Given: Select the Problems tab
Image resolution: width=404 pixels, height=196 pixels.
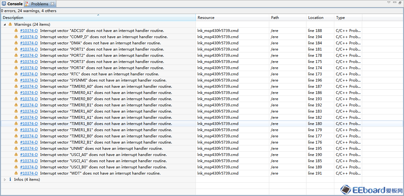Looking at the screenshot, I should pos(40,4).
